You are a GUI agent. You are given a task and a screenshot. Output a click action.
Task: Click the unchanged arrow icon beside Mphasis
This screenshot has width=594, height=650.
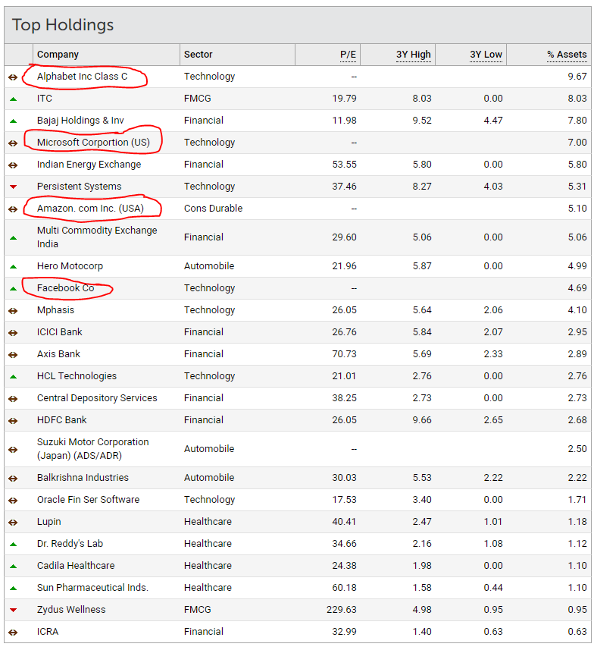13,310
